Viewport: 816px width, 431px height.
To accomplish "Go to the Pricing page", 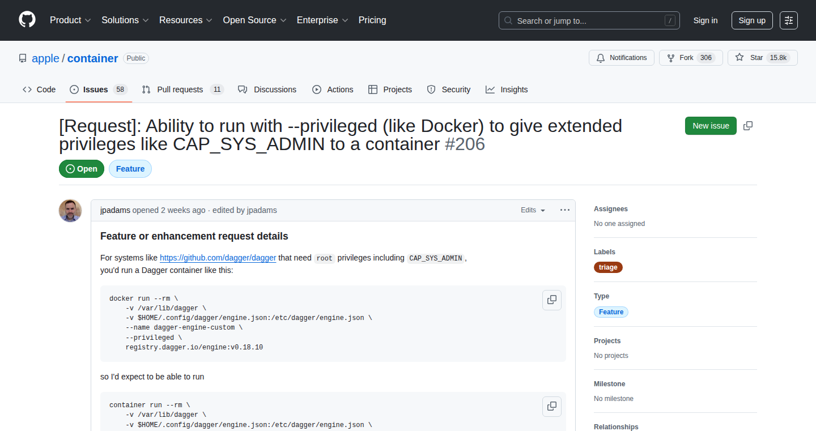I will tap(372, 20).
